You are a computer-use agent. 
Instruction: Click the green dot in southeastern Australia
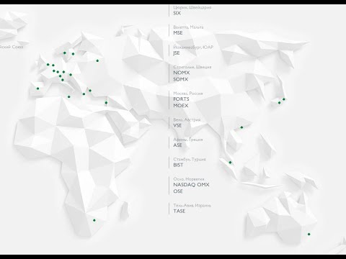pyautogui.click(x=309, y=234)
